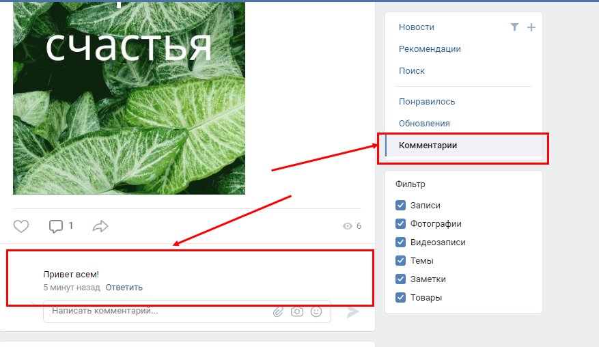Viewport: 599px width, 347px height.
Task: Open the emoji smiley picker
Action: (x=316, y=312)
